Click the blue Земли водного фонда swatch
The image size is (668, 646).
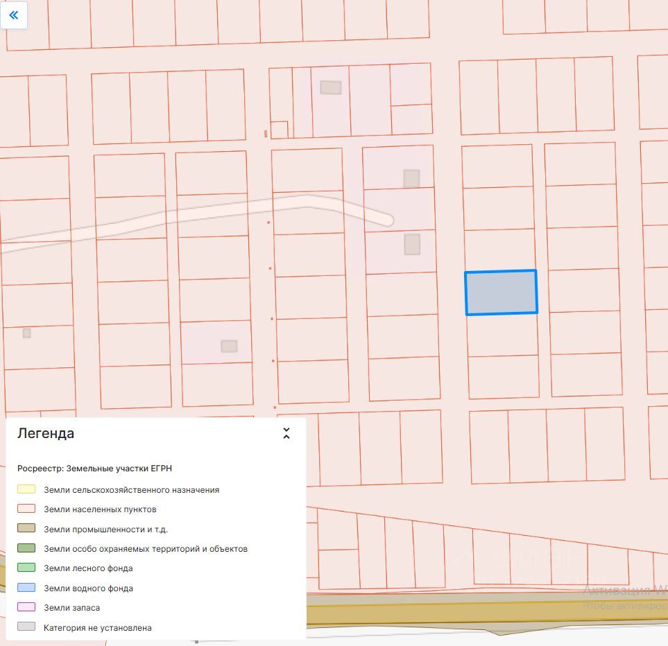26,588
